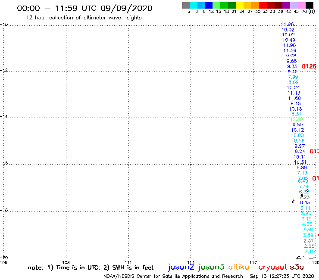Click the 10.24 wave height value
Screen dimensions: 319x280
tap(294, 87)
